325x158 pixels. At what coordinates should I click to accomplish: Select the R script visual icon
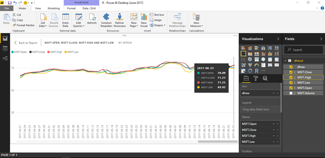256,71
